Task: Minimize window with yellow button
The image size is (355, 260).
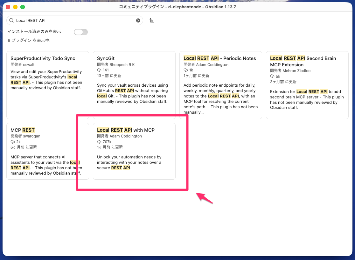Action: tap(15, 7)
